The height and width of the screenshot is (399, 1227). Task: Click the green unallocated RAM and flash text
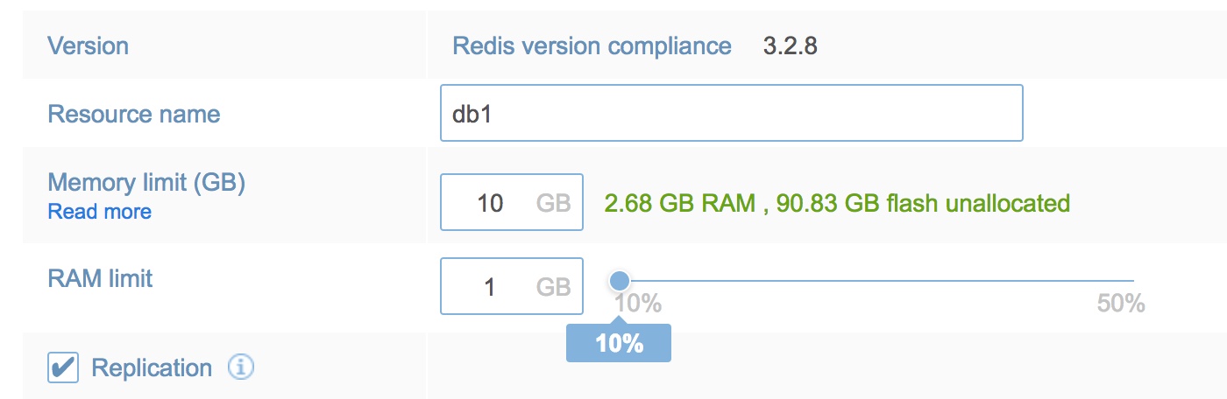(837, 203)
